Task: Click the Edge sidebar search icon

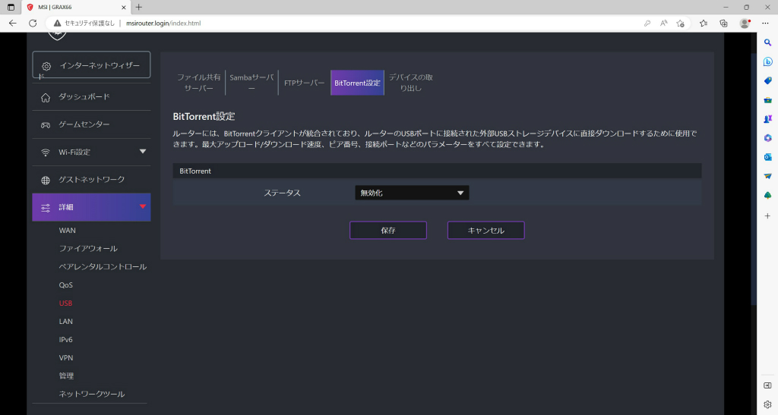Action: pyautogui.click(x=767, y=42)
